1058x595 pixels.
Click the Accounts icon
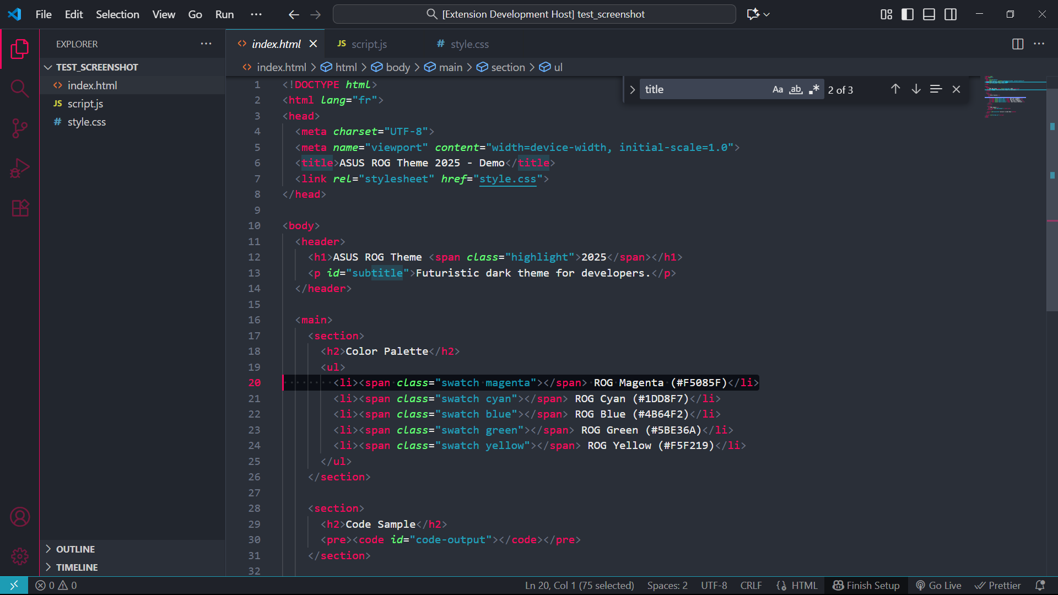[x=20, y=517]
